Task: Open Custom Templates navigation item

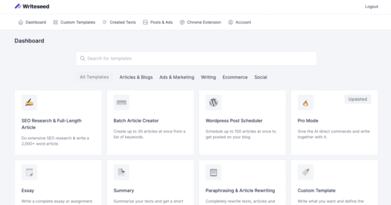Action: pyautogui.click(x=74, y=22)
